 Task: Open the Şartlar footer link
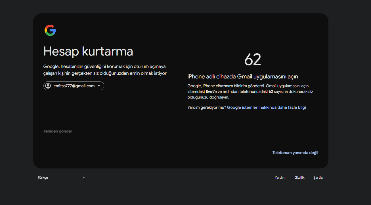point(318,178)
